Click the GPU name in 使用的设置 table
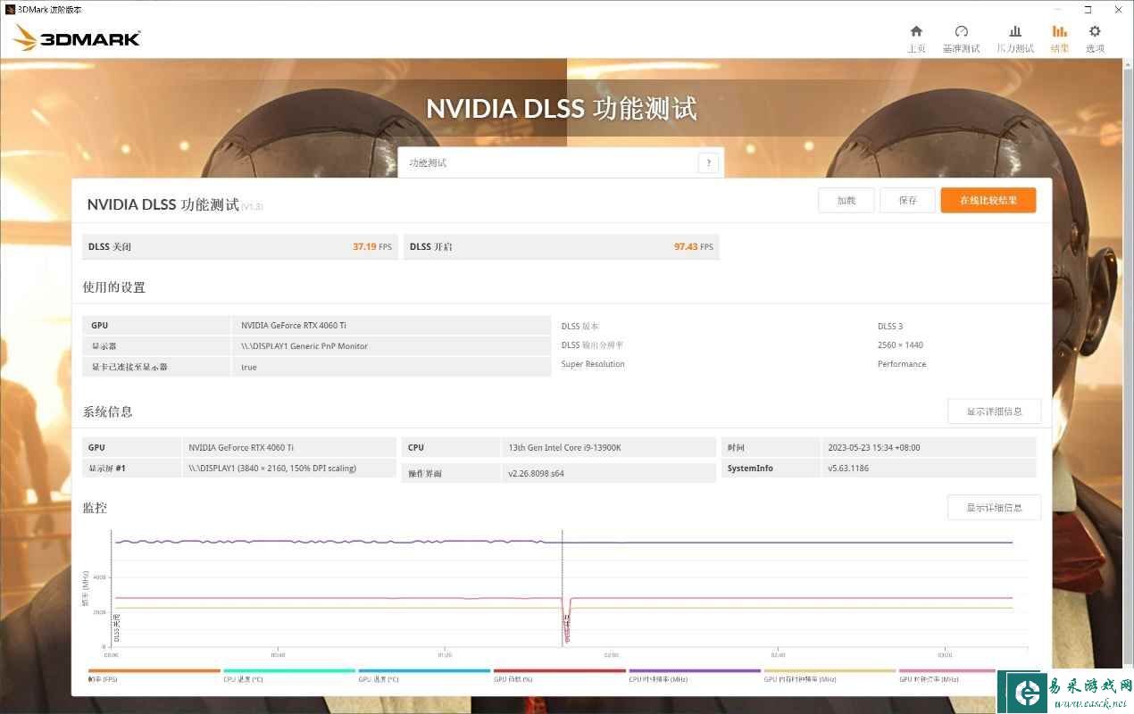The image size is (1134, 714). (x=294, y=326)
